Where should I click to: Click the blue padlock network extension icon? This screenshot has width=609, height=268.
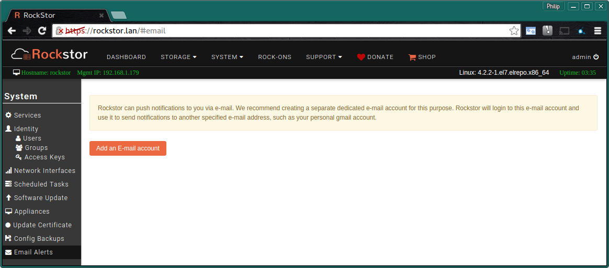coord(581,31)
